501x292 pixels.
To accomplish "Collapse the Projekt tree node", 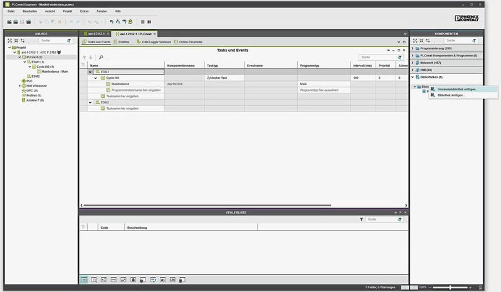I will click(9, 47).
